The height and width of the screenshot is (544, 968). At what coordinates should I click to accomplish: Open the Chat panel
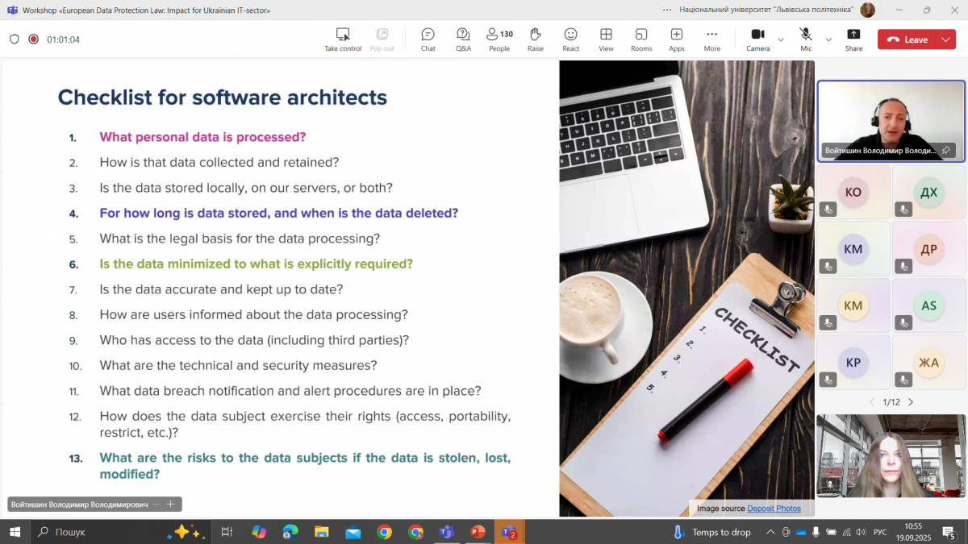point(428,39)
